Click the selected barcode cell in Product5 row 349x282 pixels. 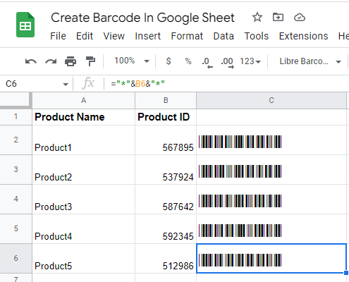coord(271,259)
